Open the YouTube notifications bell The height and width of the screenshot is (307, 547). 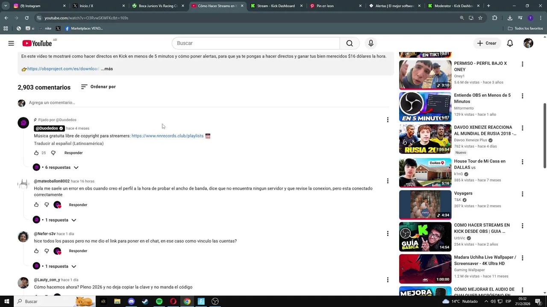(510, 43)
